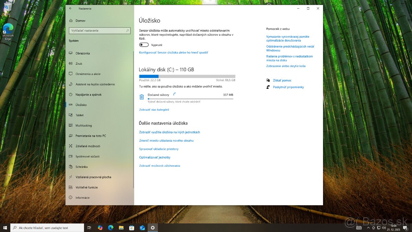Click Zobraziť viac kategórií link
This screenshot has width=412, height=232.
point(154,110)
